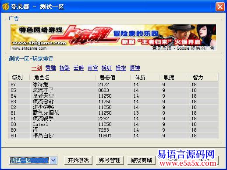Sort by the 善恶值 column header
Viewport: 227px width, 170px height.
point(113,77)
